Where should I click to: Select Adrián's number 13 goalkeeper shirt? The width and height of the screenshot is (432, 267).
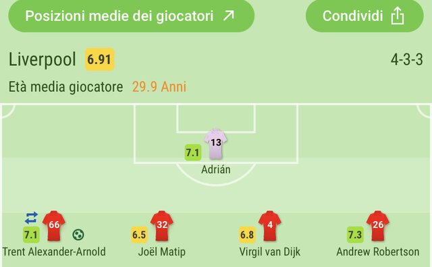click(216, 144)
